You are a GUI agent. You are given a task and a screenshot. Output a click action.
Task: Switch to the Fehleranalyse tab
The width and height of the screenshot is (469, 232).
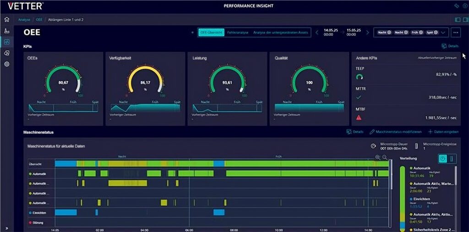[x=237, y=32]
